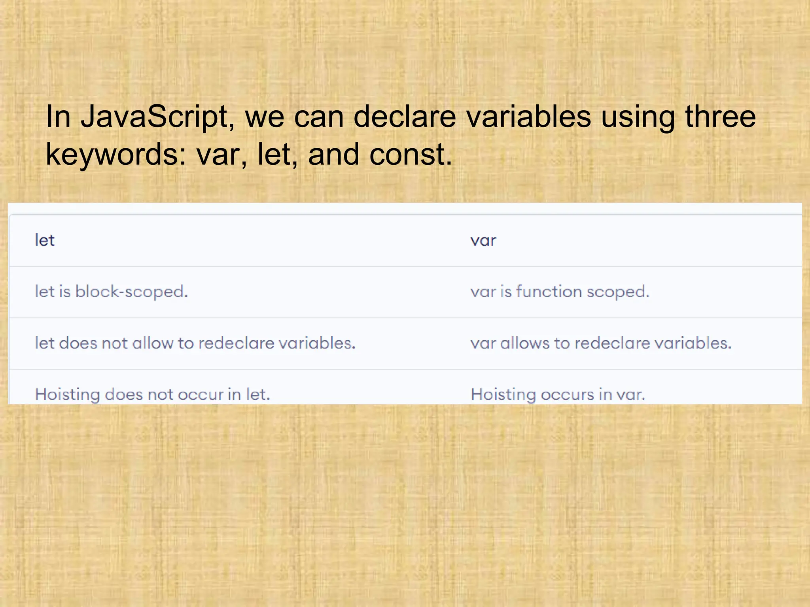This screenshot has width=810, height=607.
Task: Select "var allows to redeclare variables." cell
Action: point(601,343)
